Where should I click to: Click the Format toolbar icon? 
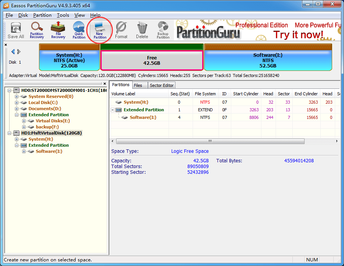(121, 30)
